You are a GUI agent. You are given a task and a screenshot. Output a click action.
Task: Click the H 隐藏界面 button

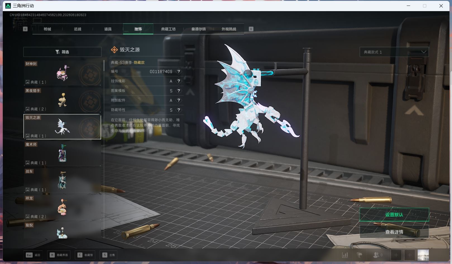(59, 255)
